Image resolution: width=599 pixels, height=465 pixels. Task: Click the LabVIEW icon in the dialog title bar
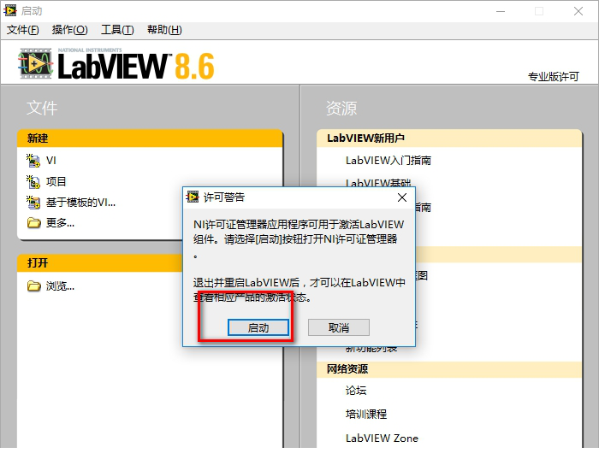tap(193, 197)
